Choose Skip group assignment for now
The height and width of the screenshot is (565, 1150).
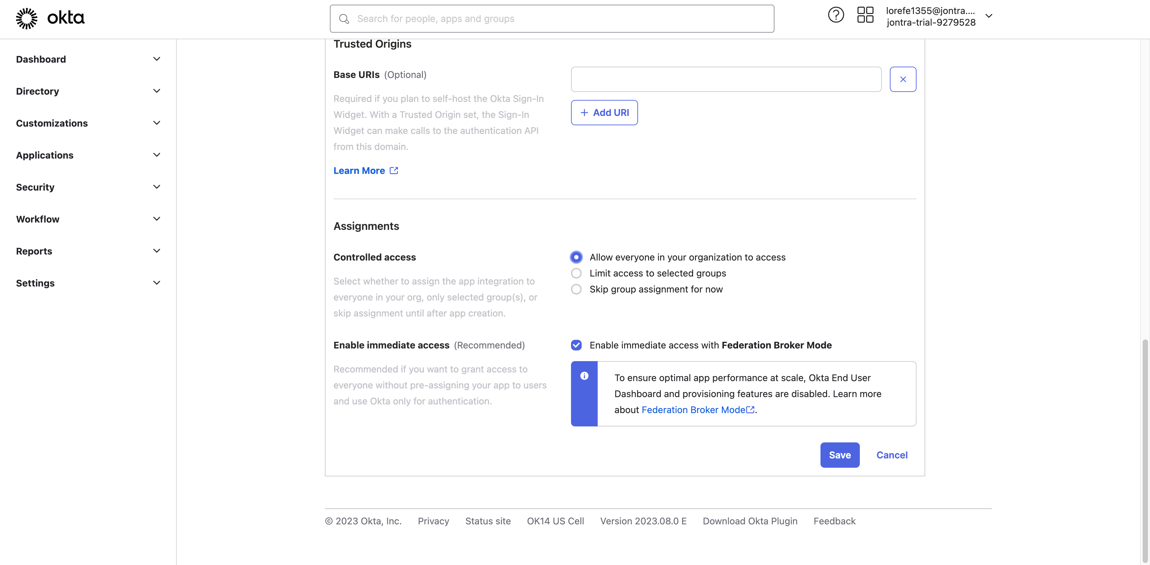pyautogui.click(x=576, y=289)
